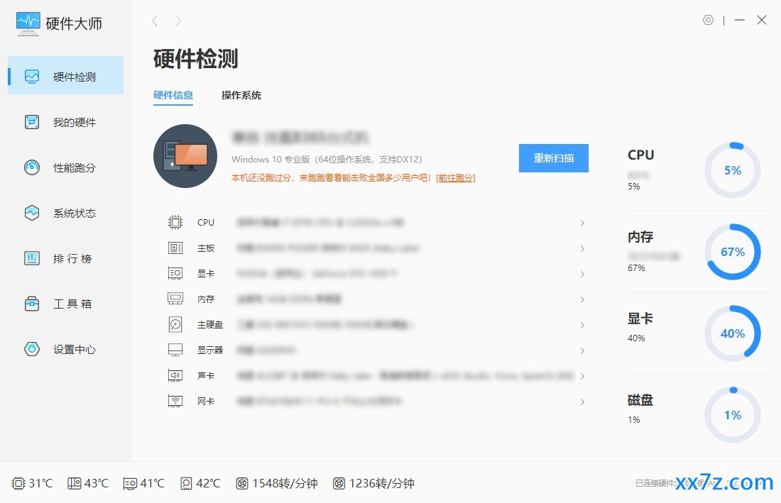This screenshot has width=781, height=503.
Task: Switch to the 操作系统 tab
Action: pos(241,95)
